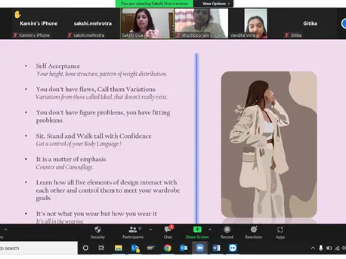Click 'It is a matter of emphasis'
Screen dimensions: 346x259
tap(71, 159)
